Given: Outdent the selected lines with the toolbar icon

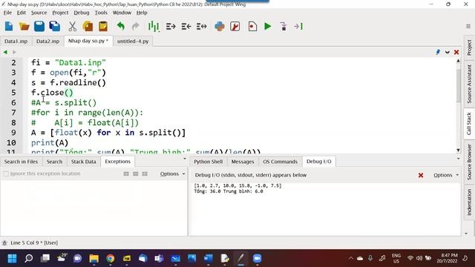Looking at the screenshot, I should click(x=186, y=27).
